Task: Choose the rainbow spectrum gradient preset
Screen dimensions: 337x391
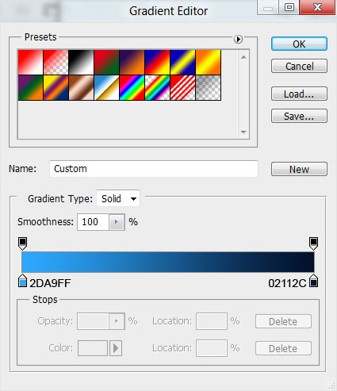Action: (132, 88)
